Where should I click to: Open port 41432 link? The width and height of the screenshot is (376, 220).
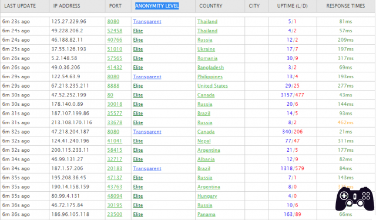[x=115, y=68]
